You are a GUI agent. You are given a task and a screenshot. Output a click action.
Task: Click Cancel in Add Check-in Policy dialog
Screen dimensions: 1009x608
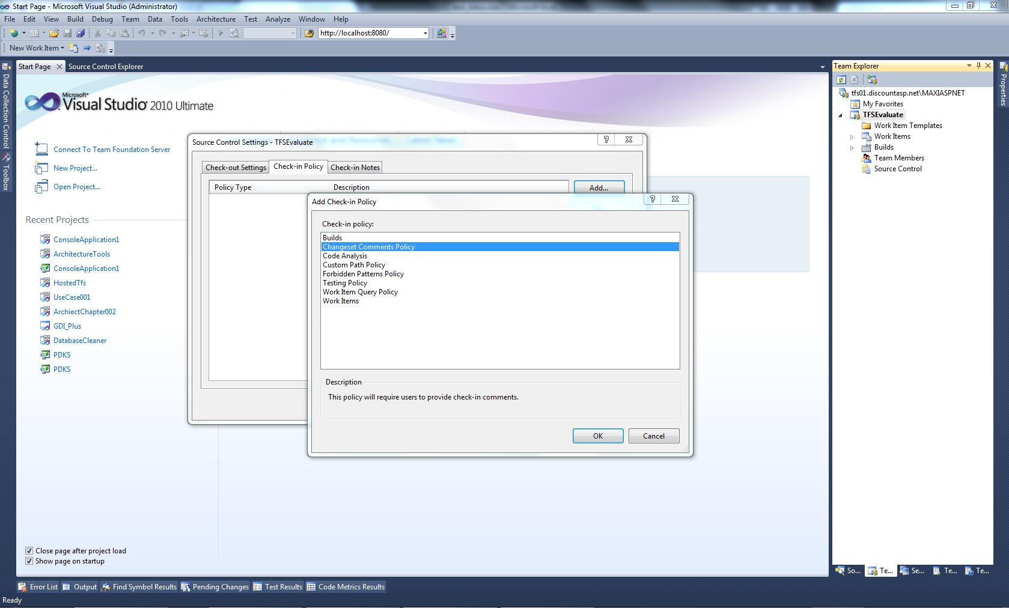pyautogui.click(x=654, y=436)
